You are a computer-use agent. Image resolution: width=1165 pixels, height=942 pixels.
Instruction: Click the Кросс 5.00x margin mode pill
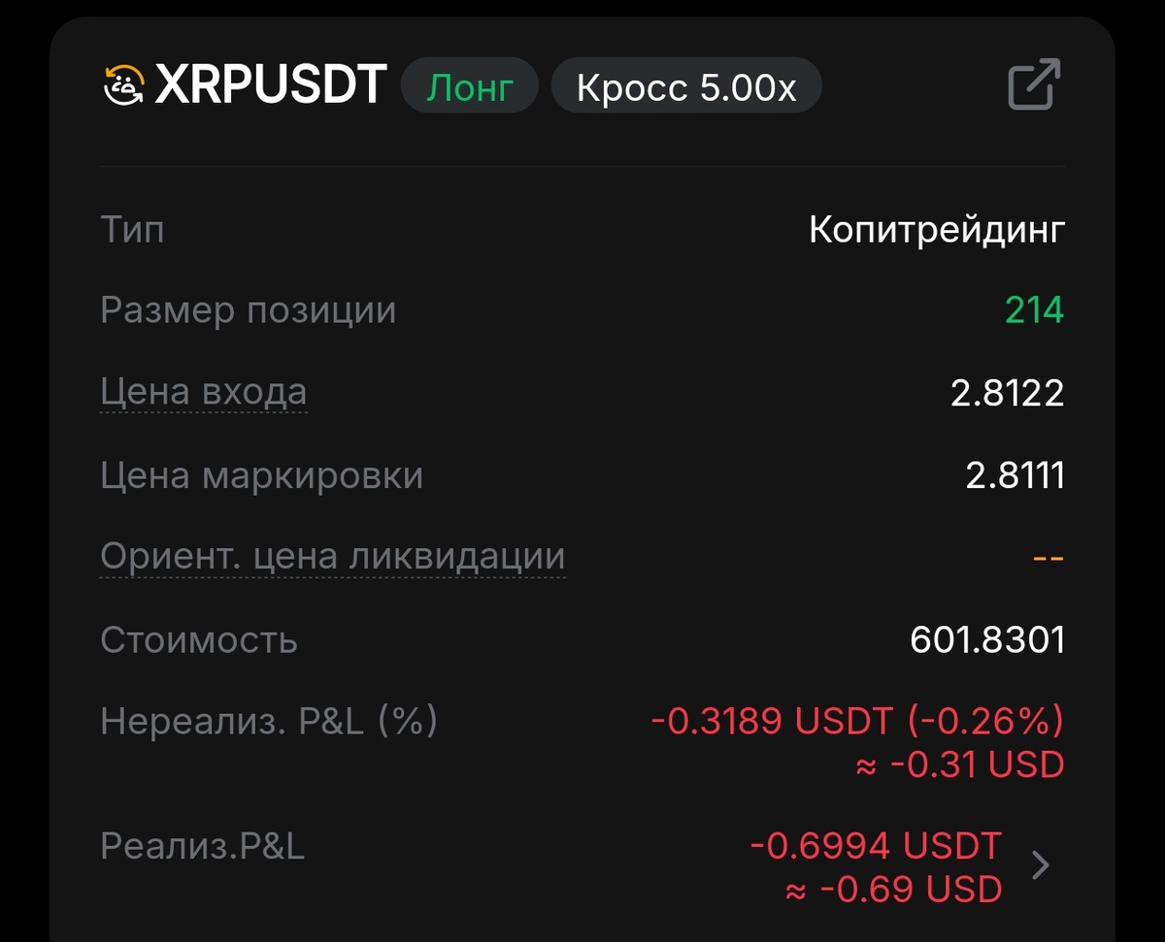[685, 85]
